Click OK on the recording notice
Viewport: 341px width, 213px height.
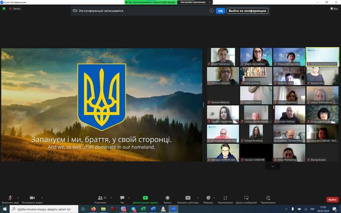[220, 11]
